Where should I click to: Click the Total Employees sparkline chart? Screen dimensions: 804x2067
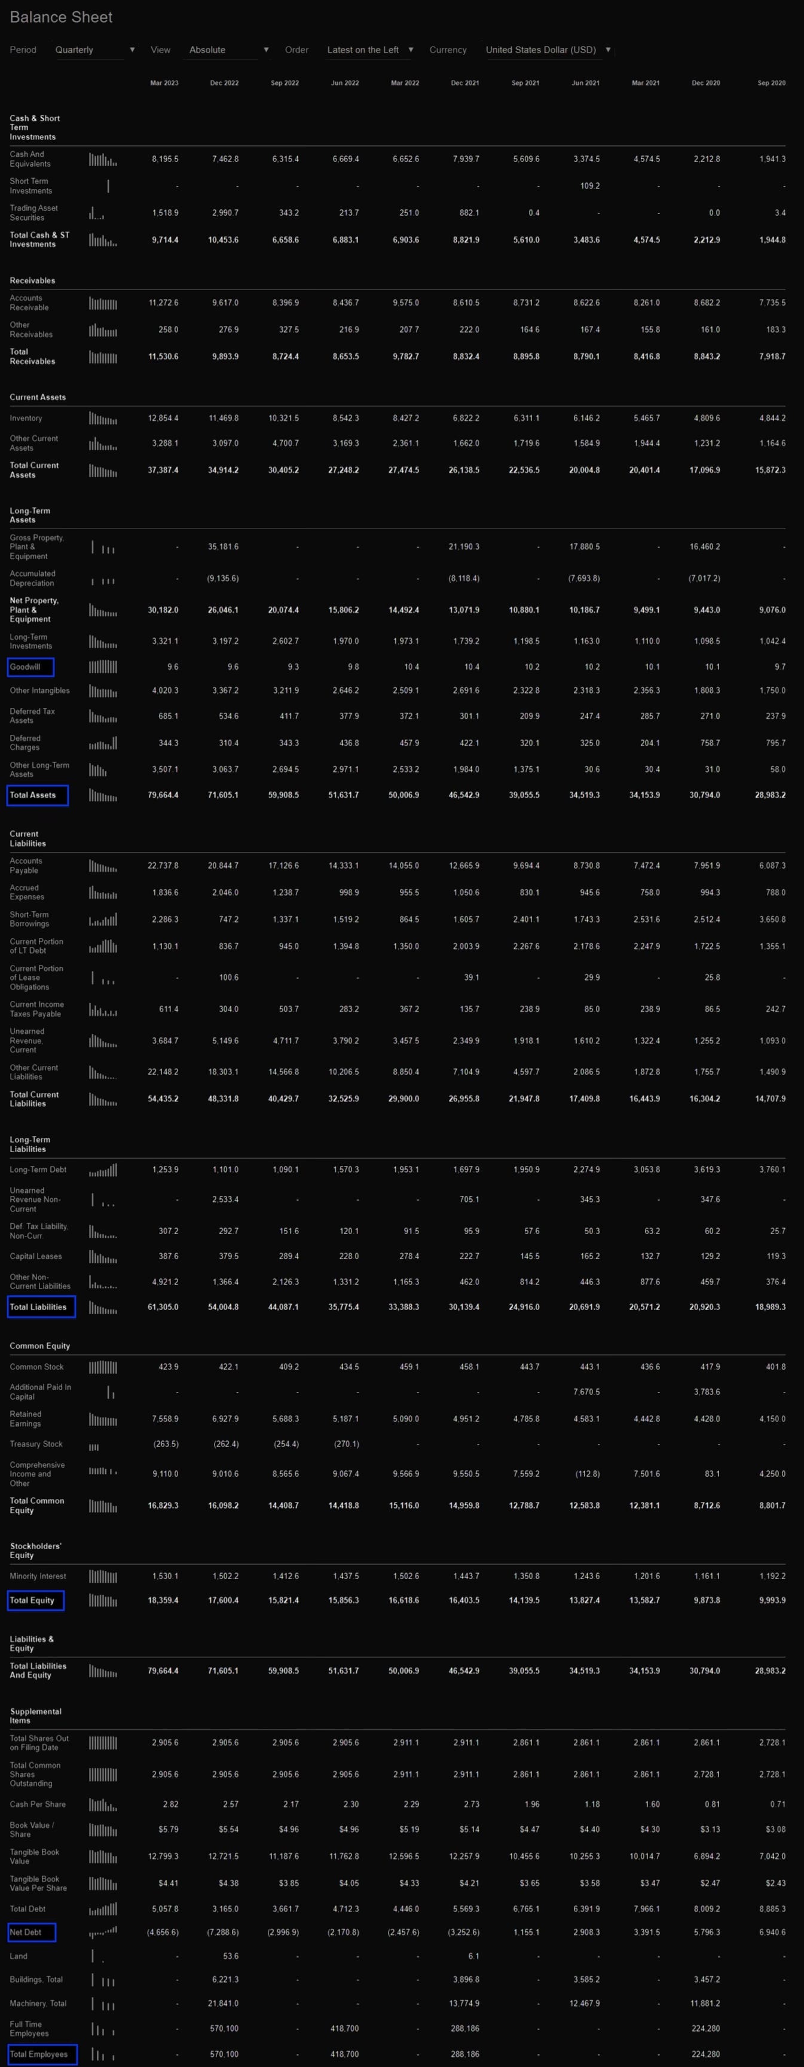coord(103,2055)
